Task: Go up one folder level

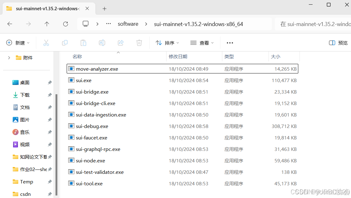Action: point(47,24)
